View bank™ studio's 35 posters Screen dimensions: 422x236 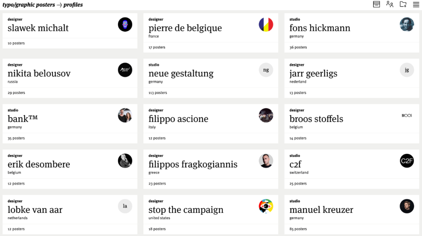(16, 138)
